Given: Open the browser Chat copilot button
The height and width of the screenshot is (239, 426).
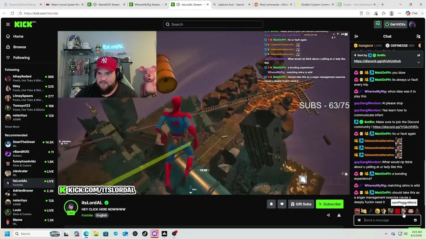Looking at the screenshot, I should [x=412, y=13].
